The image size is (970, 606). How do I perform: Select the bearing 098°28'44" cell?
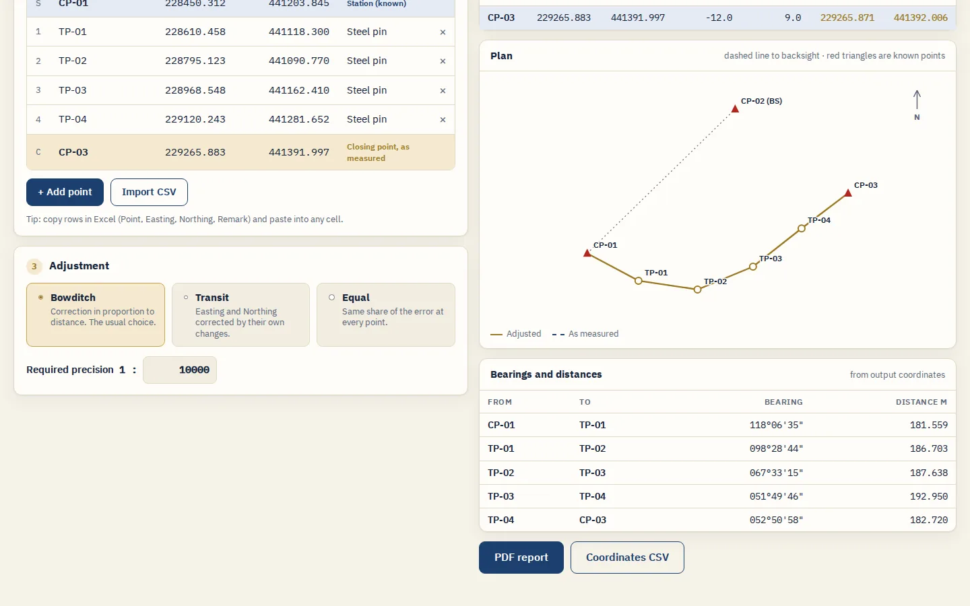pos(776,448)
